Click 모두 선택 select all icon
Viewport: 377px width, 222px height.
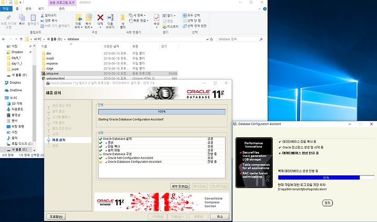pos(185,15)
